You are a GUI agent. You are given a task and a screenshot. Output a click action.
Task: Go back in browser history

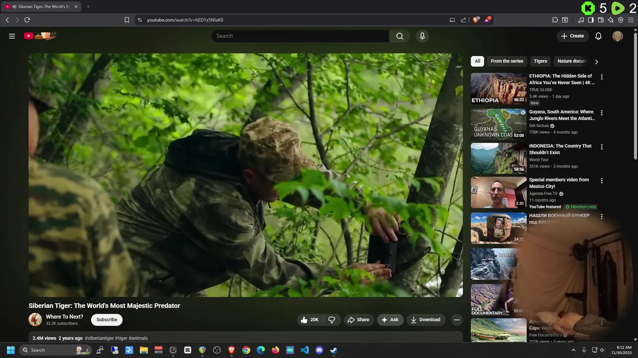(7, 20)
